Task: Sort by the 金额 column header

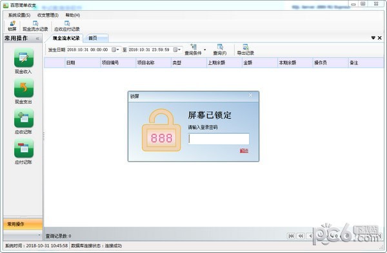Action: 260,63
